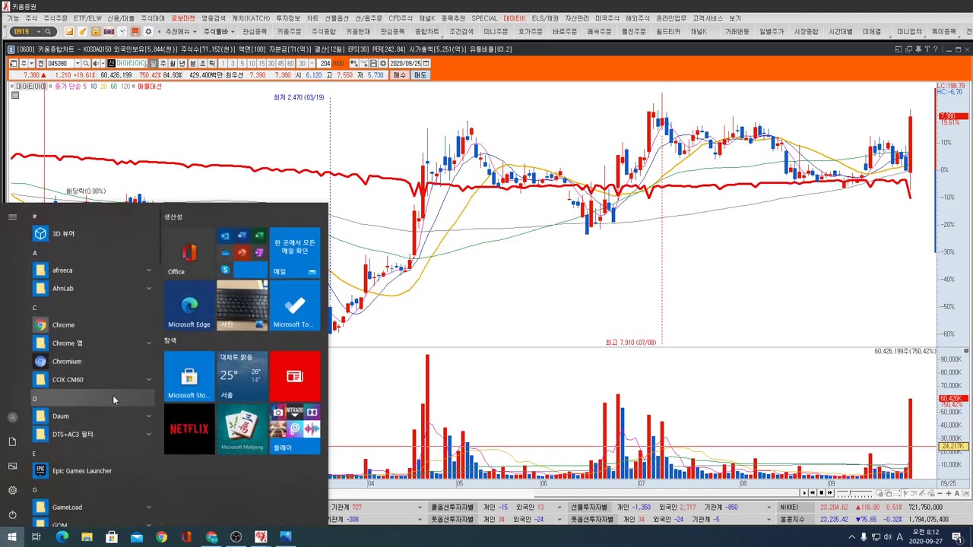Open stock code 045390 dropdown arrow

[78, 63]
